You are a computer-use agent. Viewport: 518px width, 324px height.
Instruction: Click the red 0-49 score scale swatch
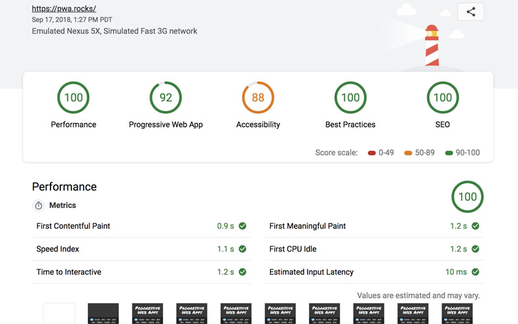point(372,153)
